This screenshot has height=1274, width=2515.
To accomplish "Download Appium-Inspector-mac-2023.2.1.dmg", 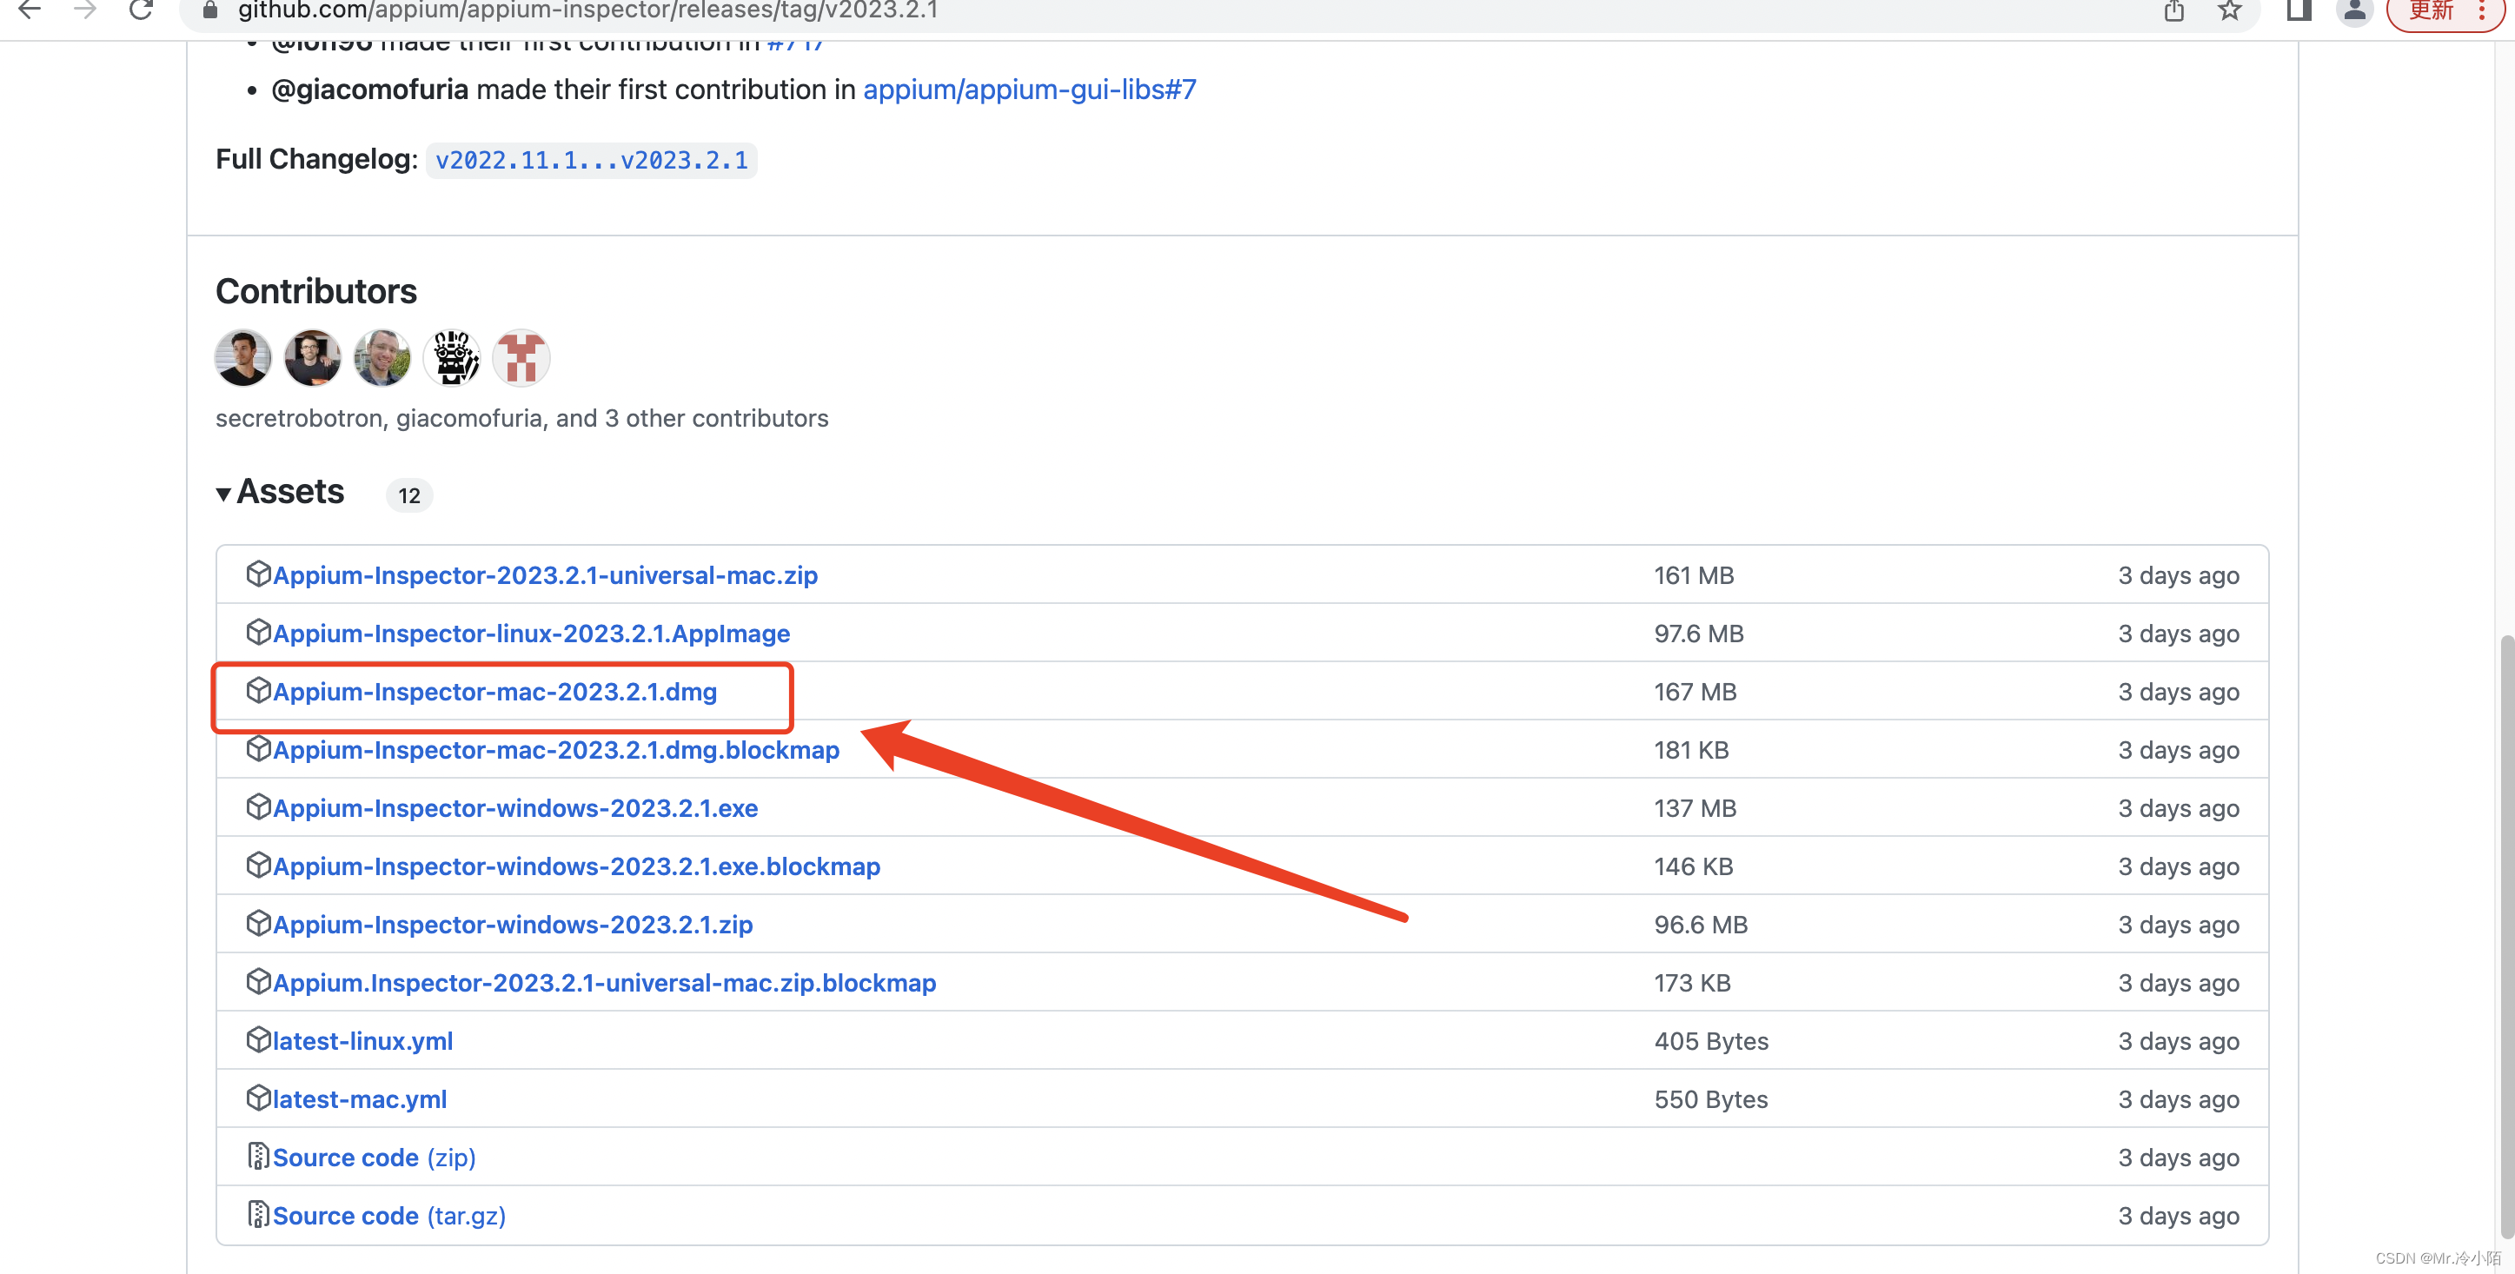I will (x=495, y=691).
